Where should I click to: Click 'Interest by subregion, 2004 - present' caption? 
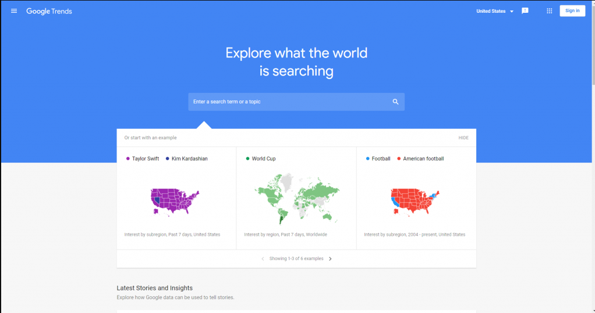coord(415,235)
